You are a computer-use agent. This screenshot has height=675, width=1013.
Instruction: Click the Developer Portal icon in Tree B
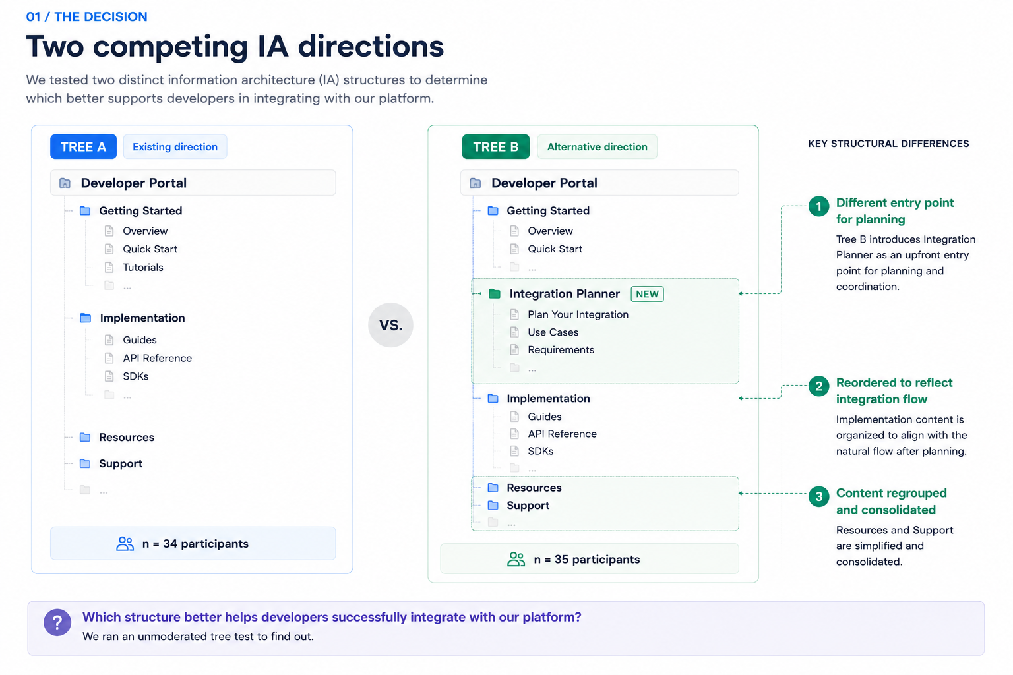click(x=476, y=183)
